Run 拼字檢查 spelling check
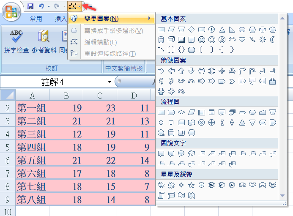The height and width of the screenshot is (216, 293). point(16,41)
